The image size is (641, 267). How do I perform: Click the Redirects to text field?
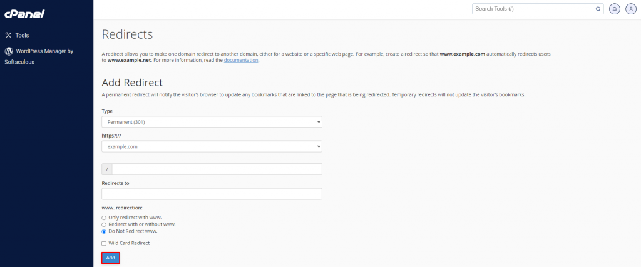212,194
